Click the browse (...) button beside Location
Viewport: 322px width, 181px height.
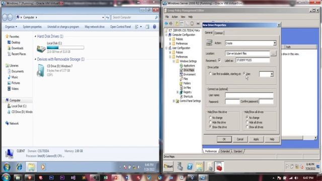[x=273, y=53]
